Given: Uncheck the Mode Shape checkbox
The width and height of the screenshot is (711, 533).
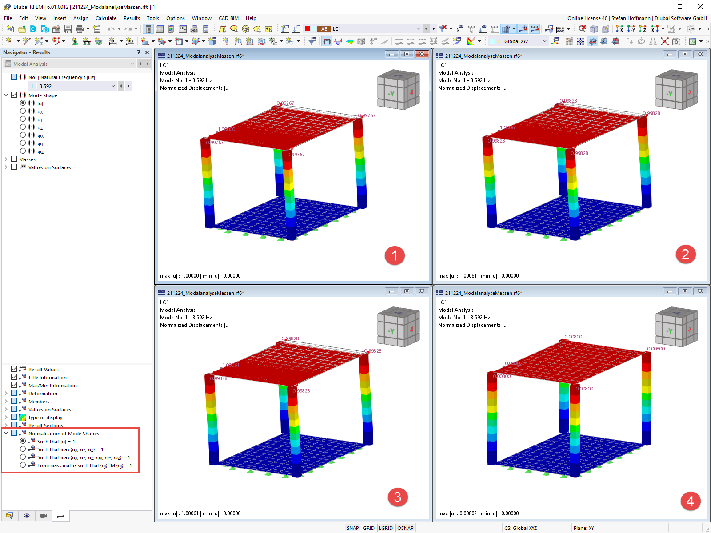Looking at the screenshot, I should (x=14, y=95).
